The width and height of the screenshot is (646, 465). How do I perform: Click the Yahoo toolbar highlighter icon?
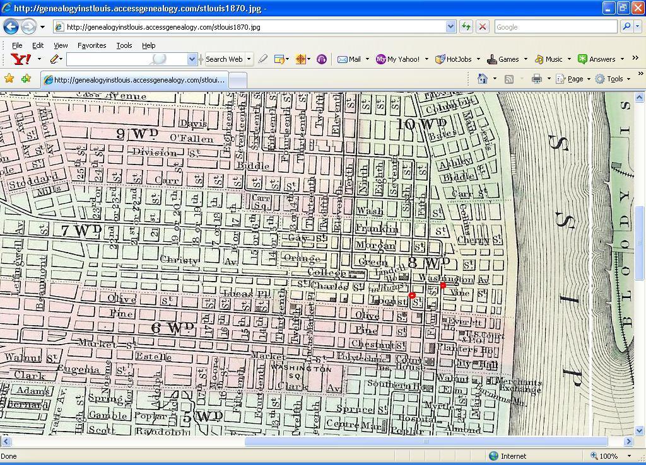coord(263,59)
